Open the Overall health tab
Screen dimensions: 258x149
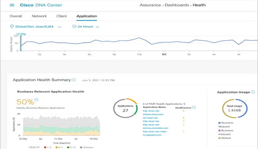16,16
